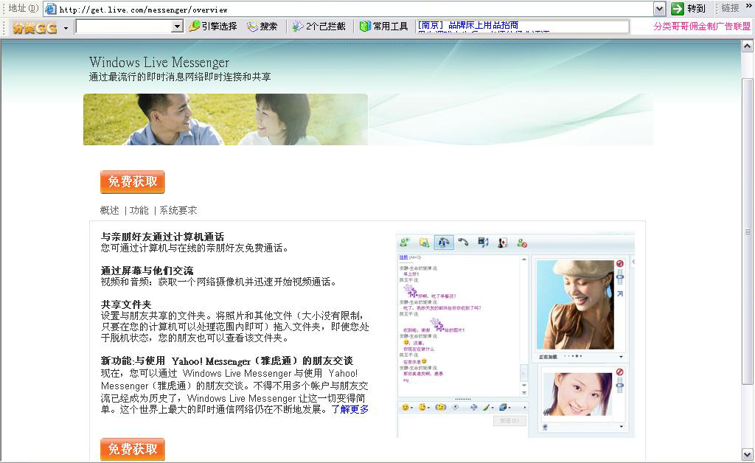Open the dropdown below the lower webcam photo

(621, 426)
